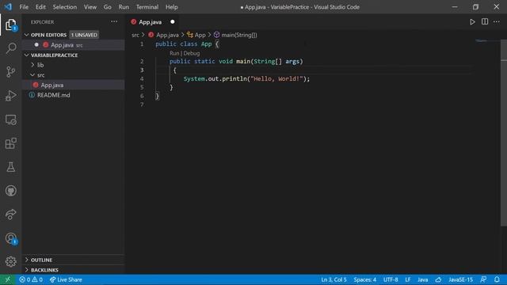Open the GitHub view in the activity bar

(10, 191)
